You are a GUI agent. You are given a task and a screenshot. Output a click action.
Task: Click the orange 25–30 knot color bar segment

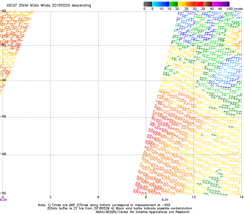point(191,4)
